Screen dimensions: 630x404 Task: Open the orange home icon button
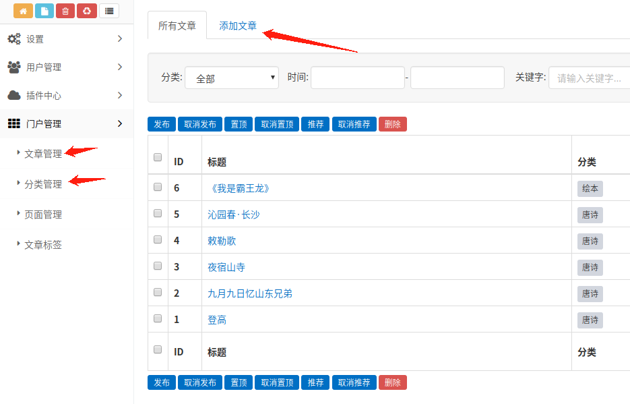23,11
